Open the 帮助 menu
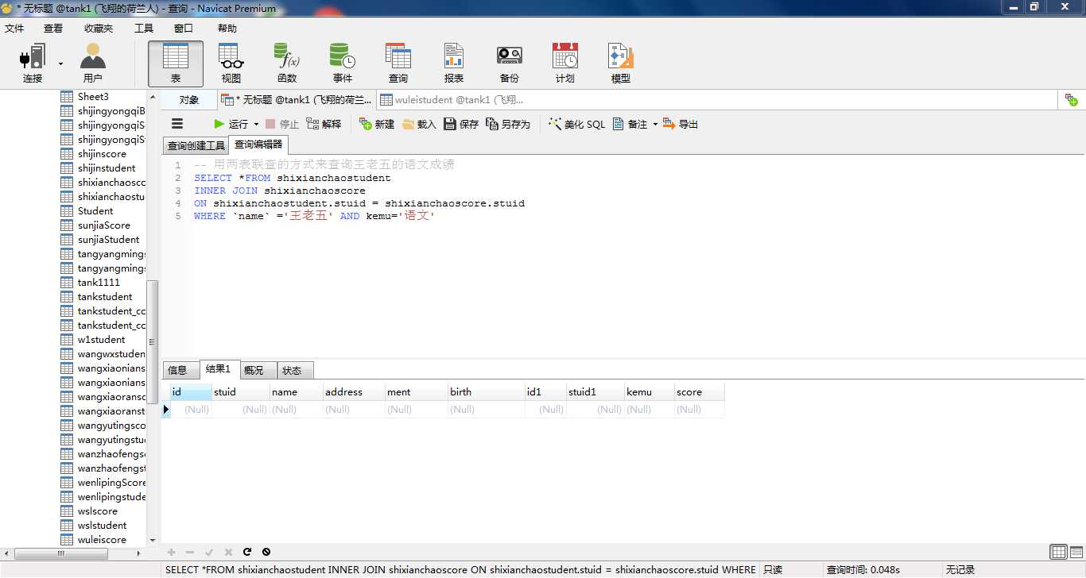 click(227, 28)
